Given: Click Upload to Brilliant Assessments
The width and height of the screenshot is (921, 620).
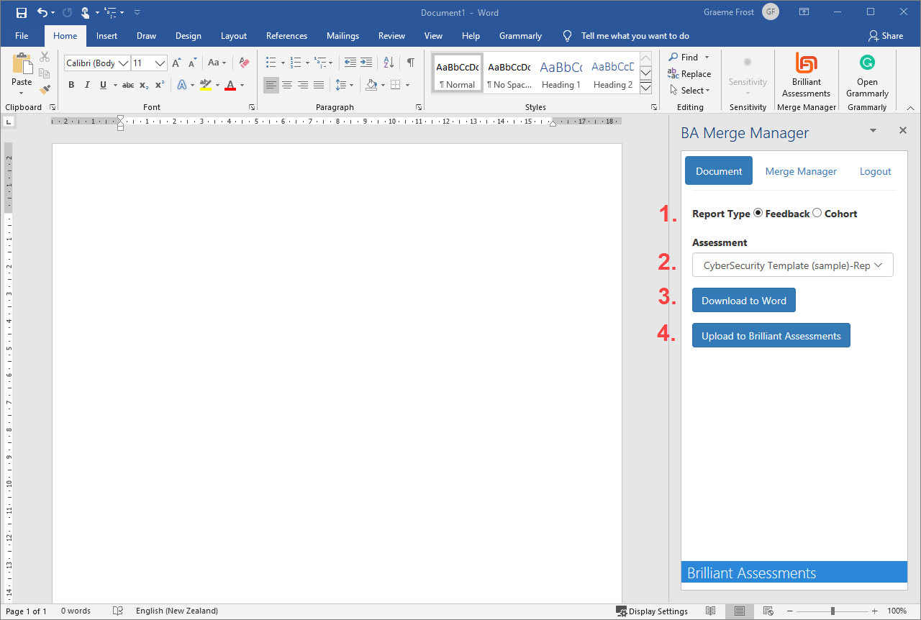Looking at the screenshot, I should click(771, 335).
